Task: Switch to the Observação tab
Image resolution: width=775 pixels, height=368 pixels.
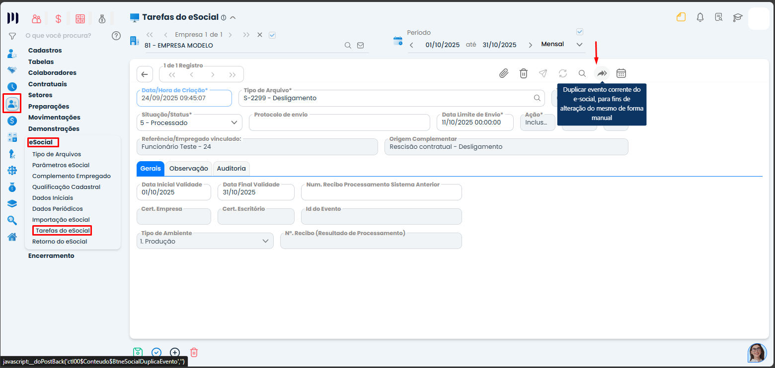Action: [x=188, y=169]
